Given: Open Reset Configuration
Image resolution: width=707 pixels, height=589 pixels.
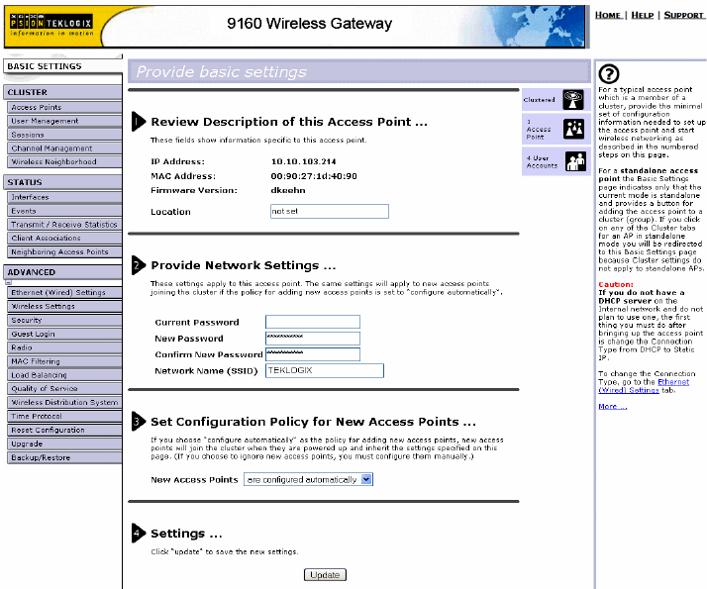Looking at the screenshot, I should [x=64, y=430].
